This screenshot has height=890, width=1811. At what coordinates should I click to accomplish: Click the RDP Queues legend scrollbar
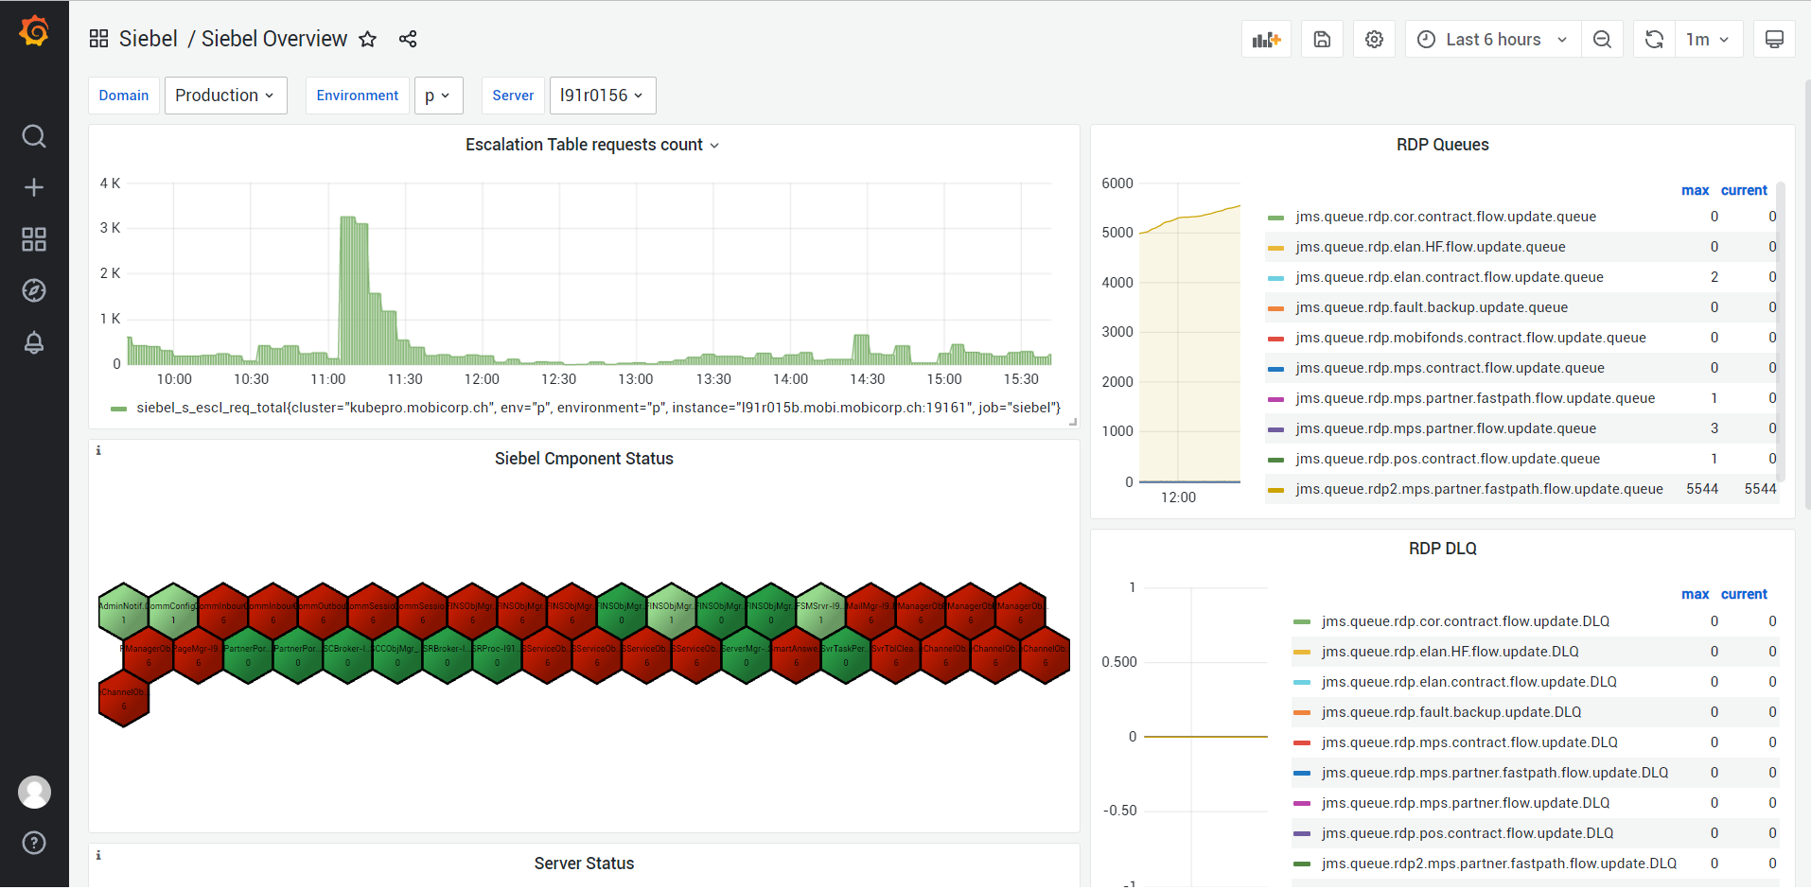tap(1780, 332)
